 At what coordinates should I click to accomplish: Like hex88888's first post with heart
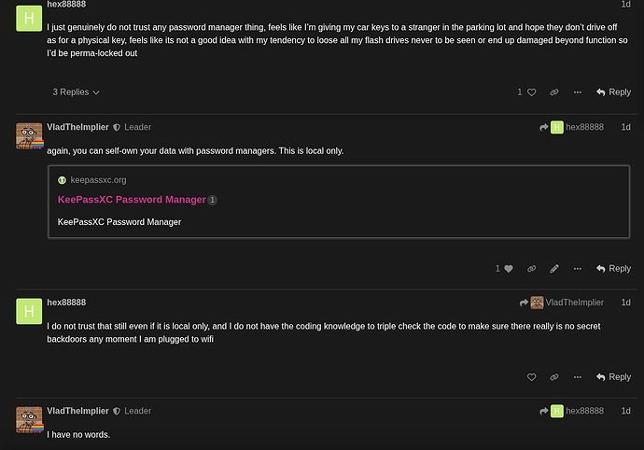coord(531,92)
